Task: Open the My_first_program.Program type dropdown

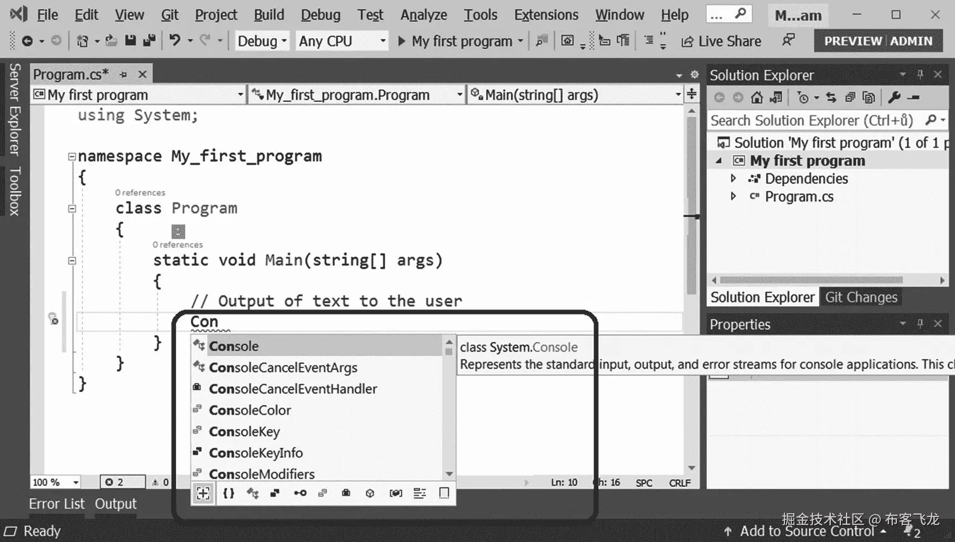Action: (357, 95)
